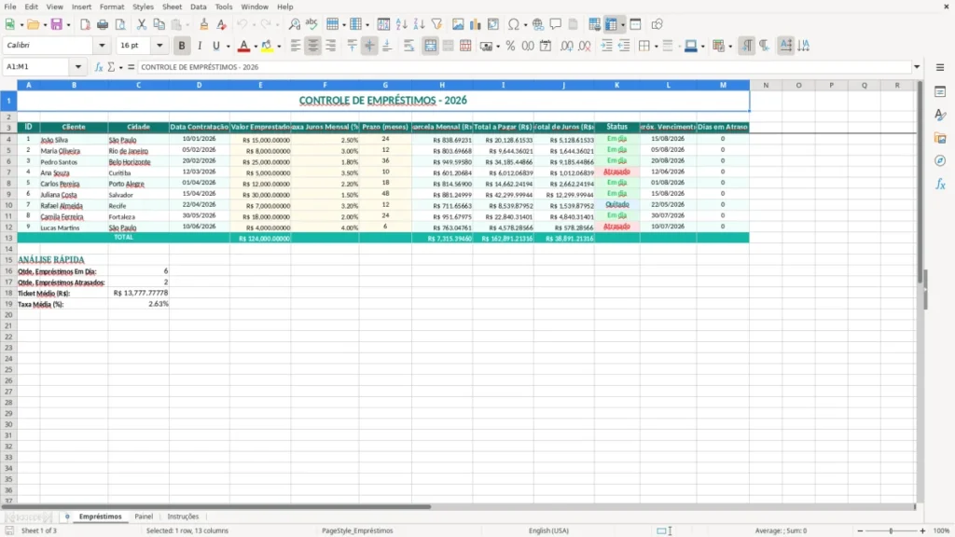
Task: Open Find and Replace icon
Action: [x=294, y=24]
